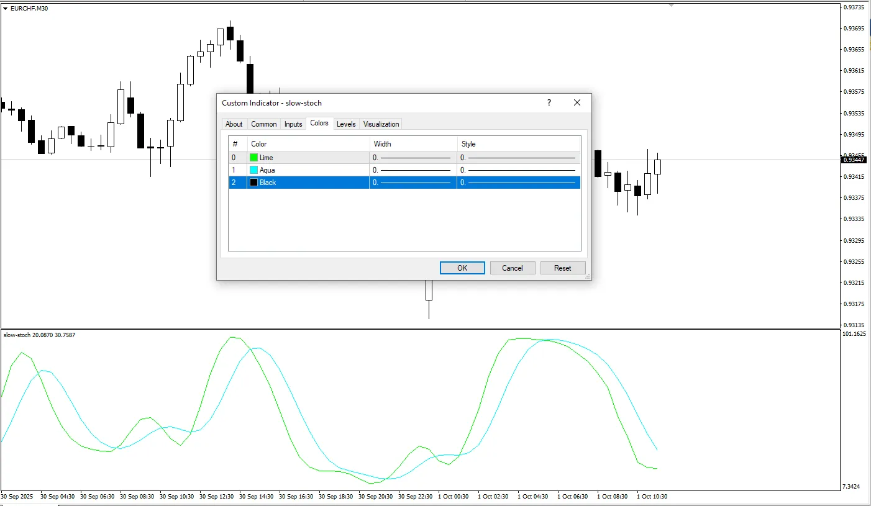Viewport: 871px width, 506px height.
Task: Click the chart shift triangle marker at top
Action: (x=671, y=6)
